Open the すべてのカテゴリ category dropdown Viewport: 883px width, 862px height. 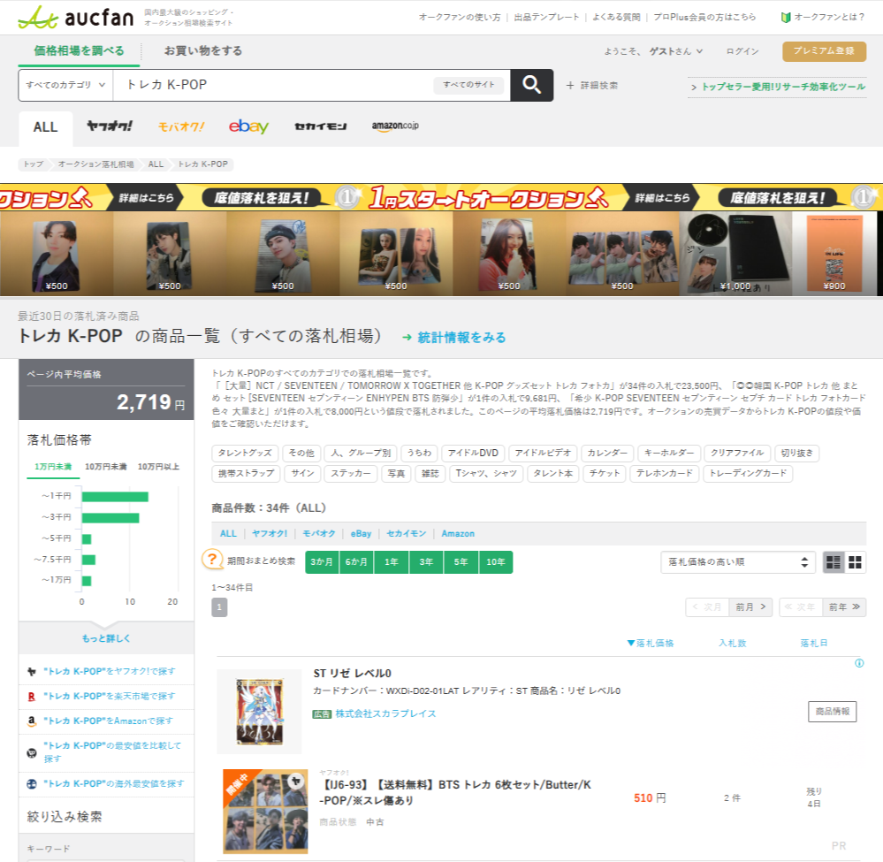[65, 85]
